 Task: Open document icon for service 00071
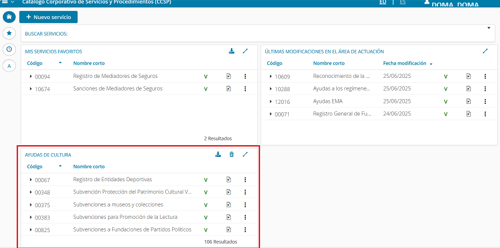(468, 113)
